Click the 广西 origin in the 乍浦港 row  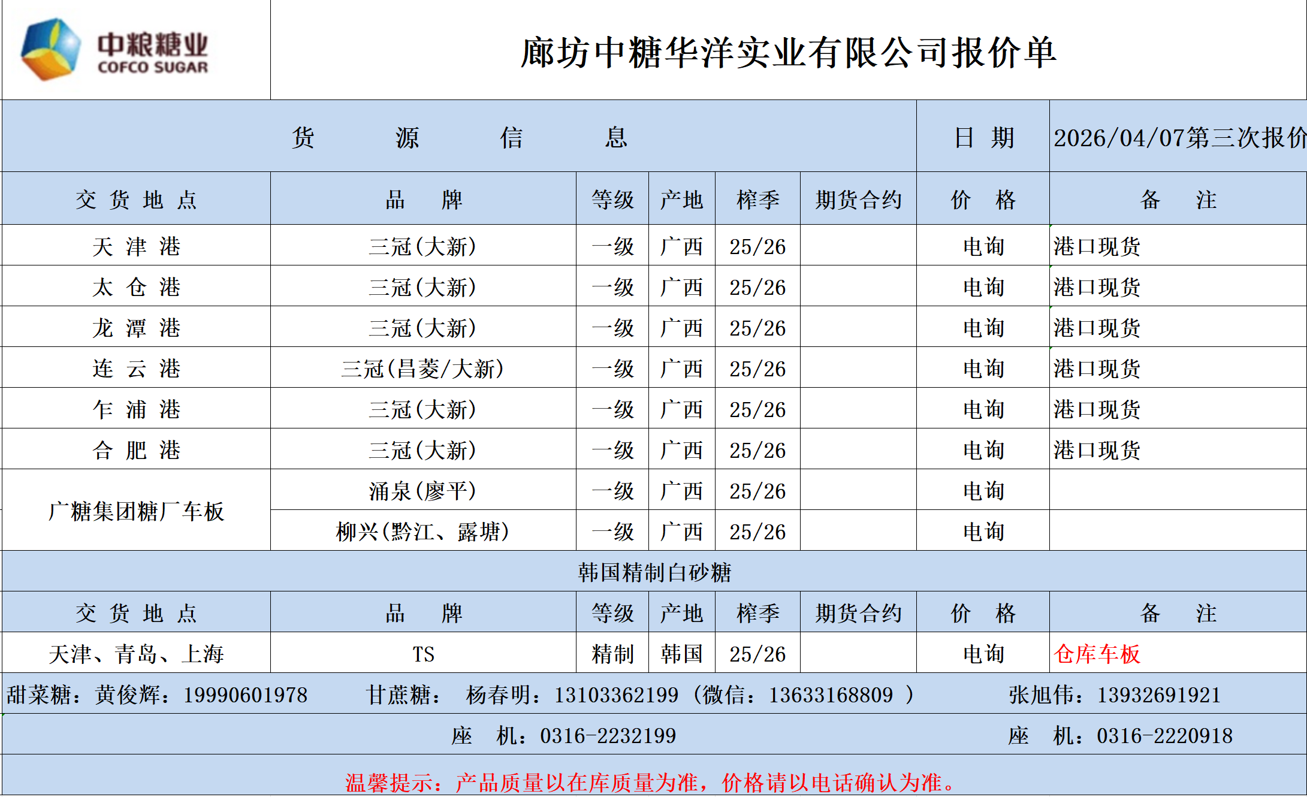pyautogui.click(x=682, y=409)
